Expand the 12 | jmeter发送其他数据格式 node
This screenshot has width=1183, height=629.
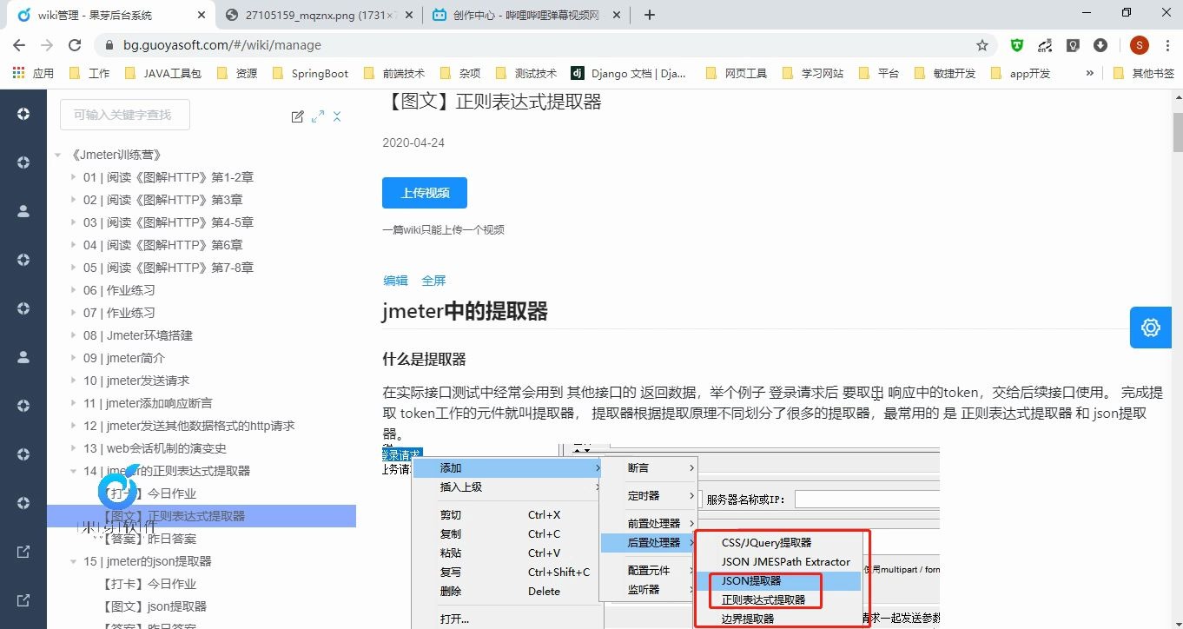point(74,426)
